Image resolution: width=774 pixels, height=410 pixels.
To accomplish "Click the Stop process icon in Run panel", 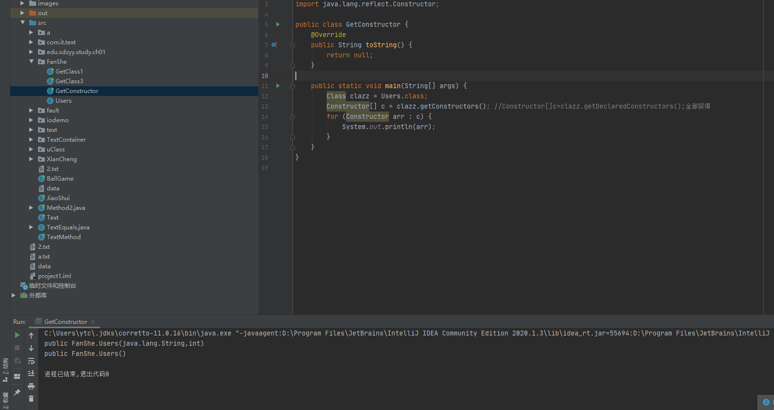I will click(17, 348).
